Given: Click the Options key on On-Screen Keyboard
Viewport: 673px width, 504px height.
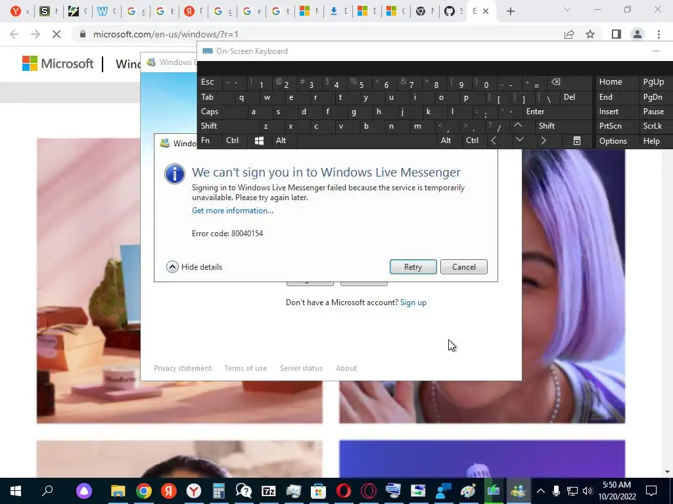Looking at the screenshot, I should (616, 140).
